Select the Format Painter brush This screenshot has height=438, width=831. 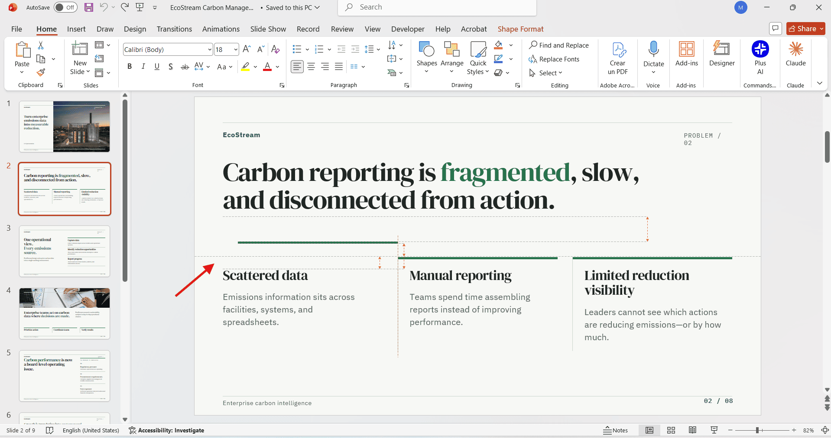click(x=41, y=72)
